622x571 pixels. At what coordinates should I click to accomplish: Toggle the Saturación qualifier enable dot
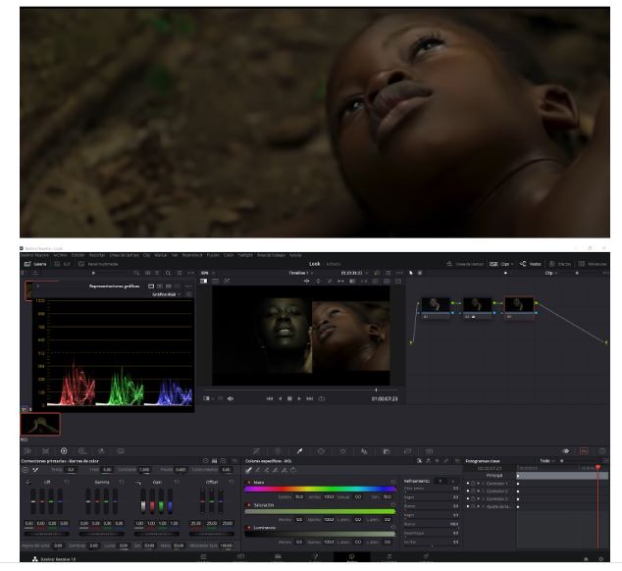click(x=249, y=505)
